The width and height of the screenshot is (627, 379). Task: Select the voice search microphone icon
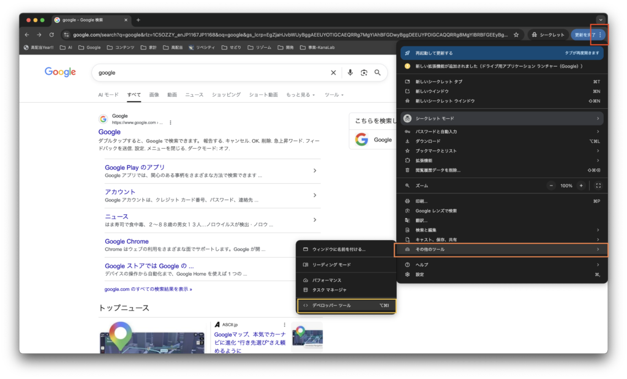tap(349, 72)
